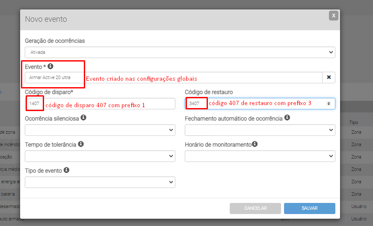The height and width of the screenshot is (226, 373).
Task: Click info icon next to Evento label
Action: click(50, 66)
